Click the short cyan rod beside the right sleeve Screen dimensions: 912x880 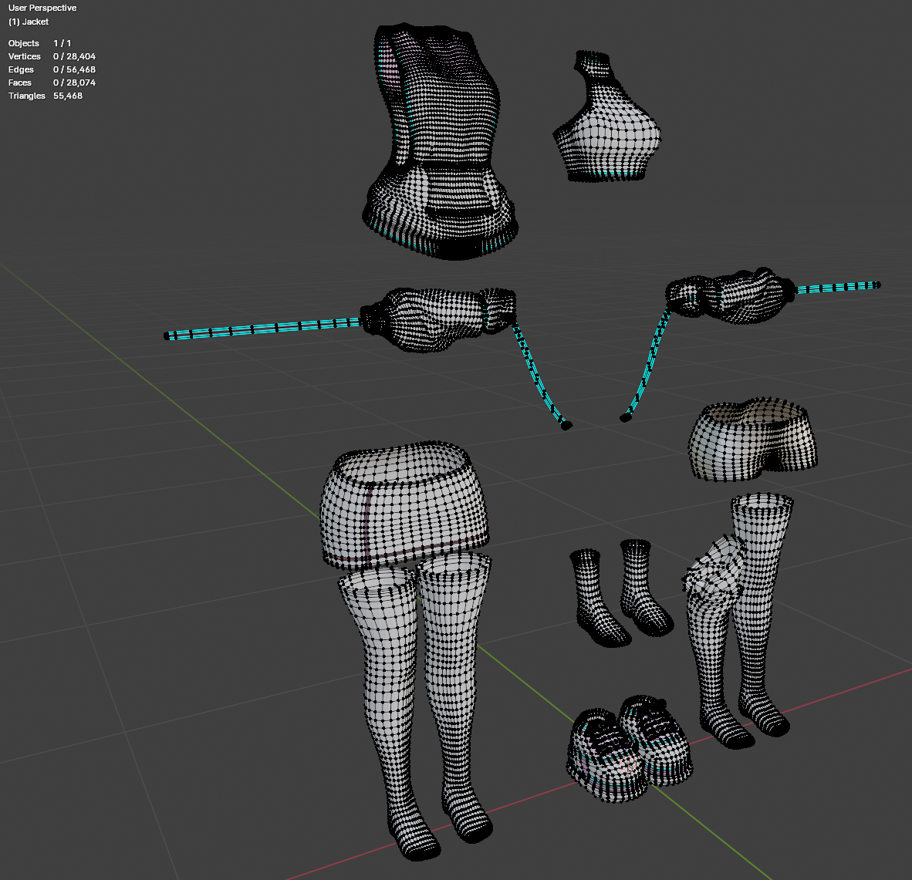coord(838,287)
